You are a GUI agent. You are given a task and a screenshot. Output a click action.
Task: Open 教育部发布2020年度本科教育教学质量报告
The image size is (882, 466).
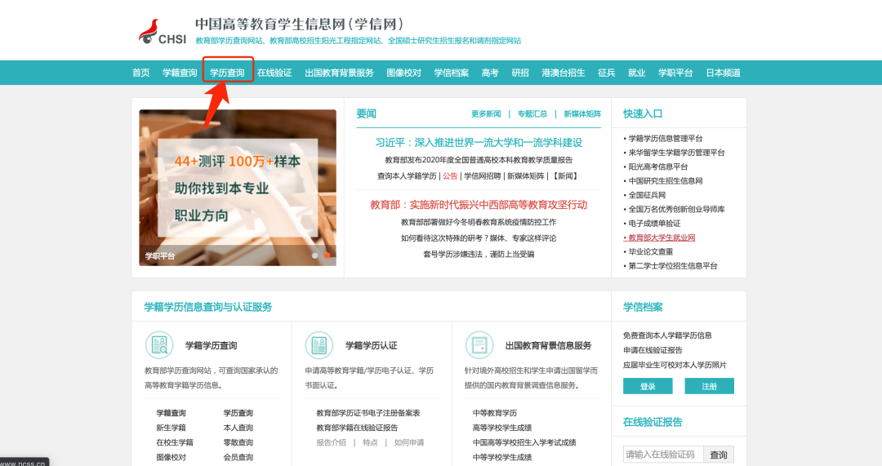[x=479, y=160]
